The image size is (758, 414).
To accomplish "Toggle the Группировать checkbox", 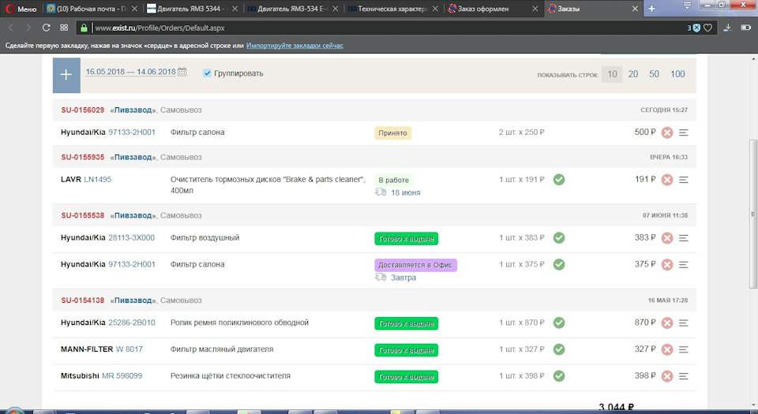I will click(x=207, y=73).
